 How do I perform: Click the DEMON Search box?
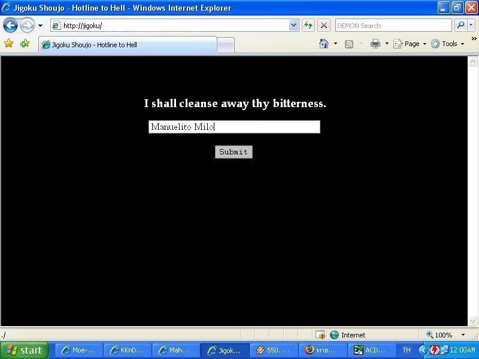(x=393, y=25)
